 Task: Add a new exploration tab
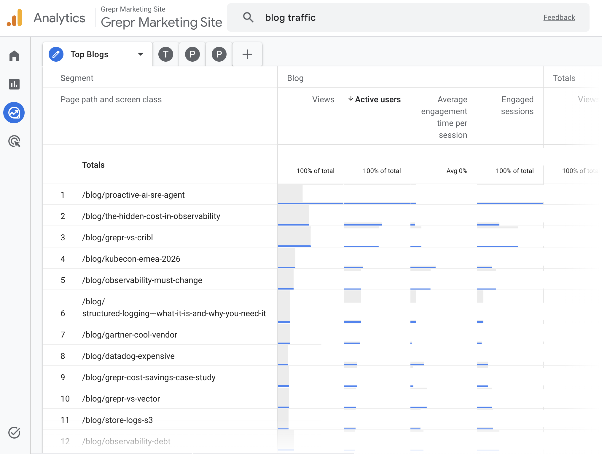click(x=247, y=54)
